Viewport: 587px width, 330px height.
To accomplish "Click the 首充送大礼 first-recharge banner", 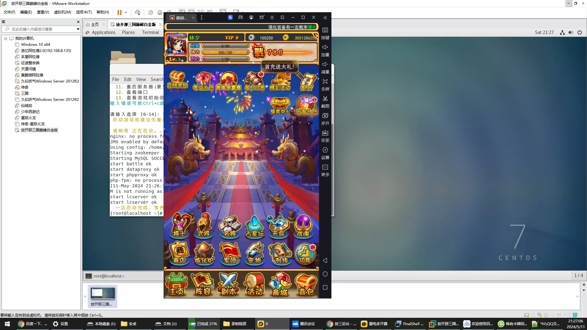I will point(279,67).
